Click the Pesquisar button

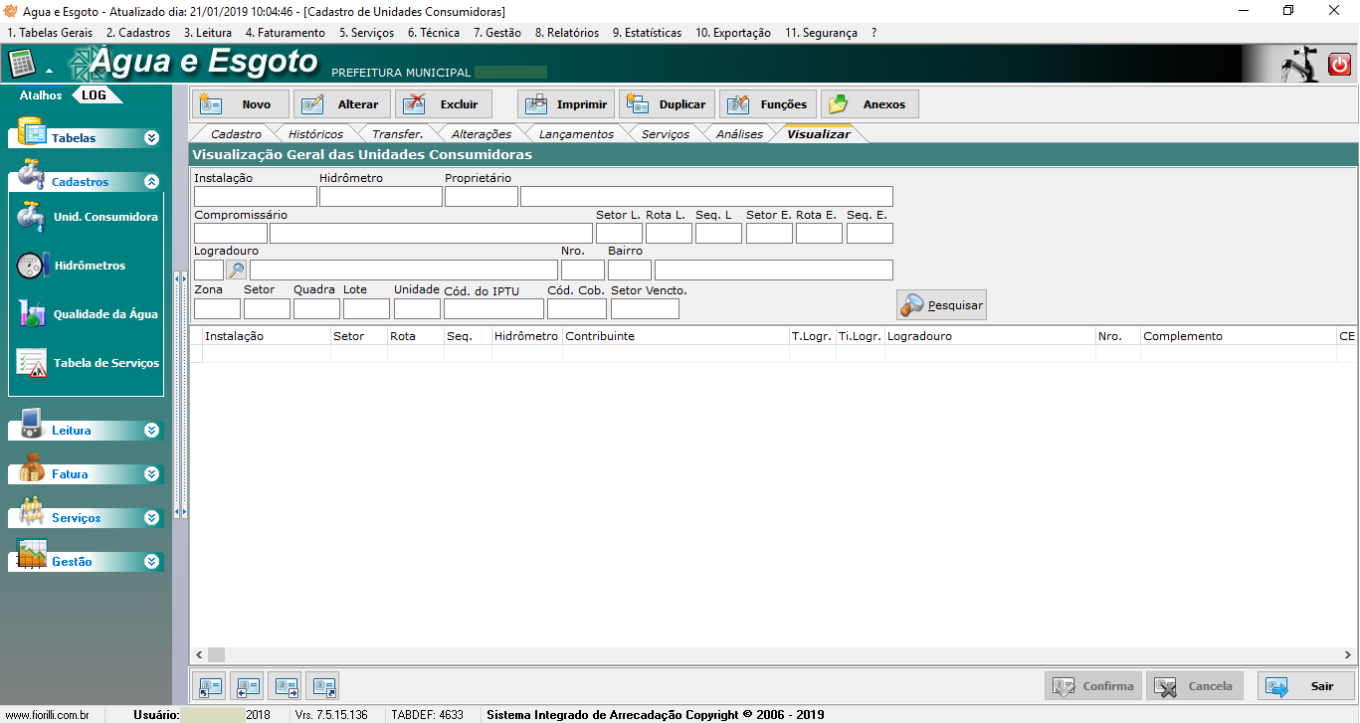click(x=941, y=305)
